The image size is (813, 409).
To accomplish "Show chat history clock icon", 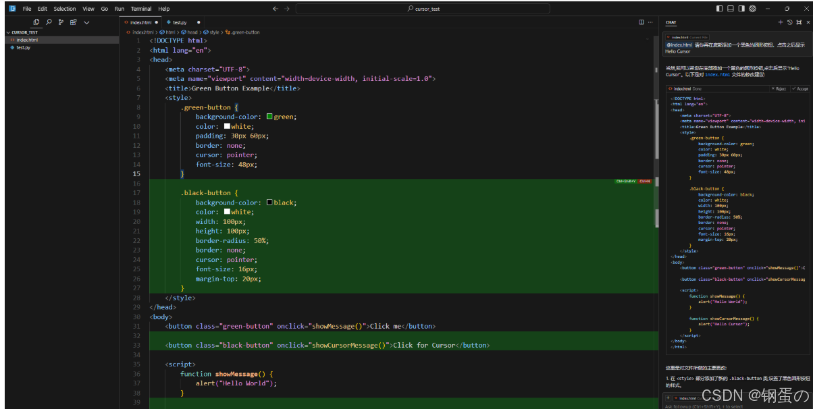I will coord(790,22).
